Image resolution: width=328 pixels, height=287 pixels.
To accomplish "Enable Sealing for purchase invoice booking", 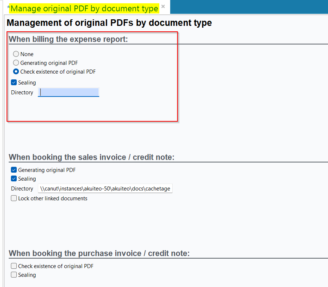I will 14,275.
